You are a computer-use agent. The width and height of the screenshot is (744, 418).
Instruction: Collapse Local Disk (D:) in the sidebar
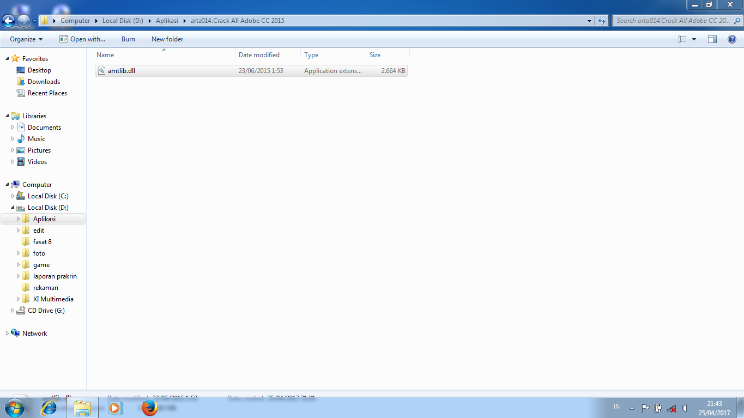[12, 208]
